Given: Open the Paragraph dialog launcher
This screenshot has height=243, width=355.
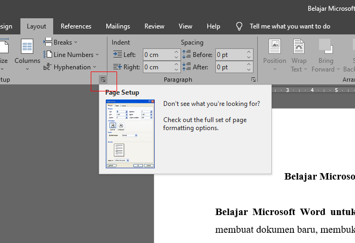Looking at the screenshot, I should (253, 80).
